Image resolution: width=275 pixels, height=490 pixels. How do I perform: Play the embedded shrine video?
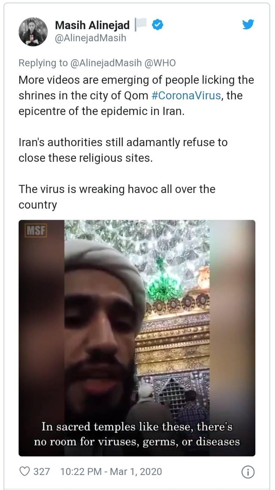tap(137, 338)
